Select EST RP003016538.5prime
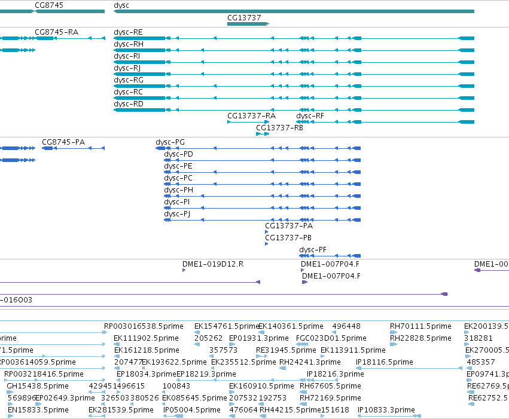 click(x=144, y=326)
